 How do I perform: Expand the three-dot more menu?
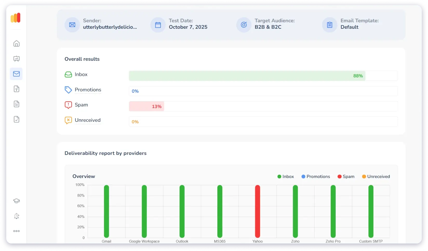point(16,231)
